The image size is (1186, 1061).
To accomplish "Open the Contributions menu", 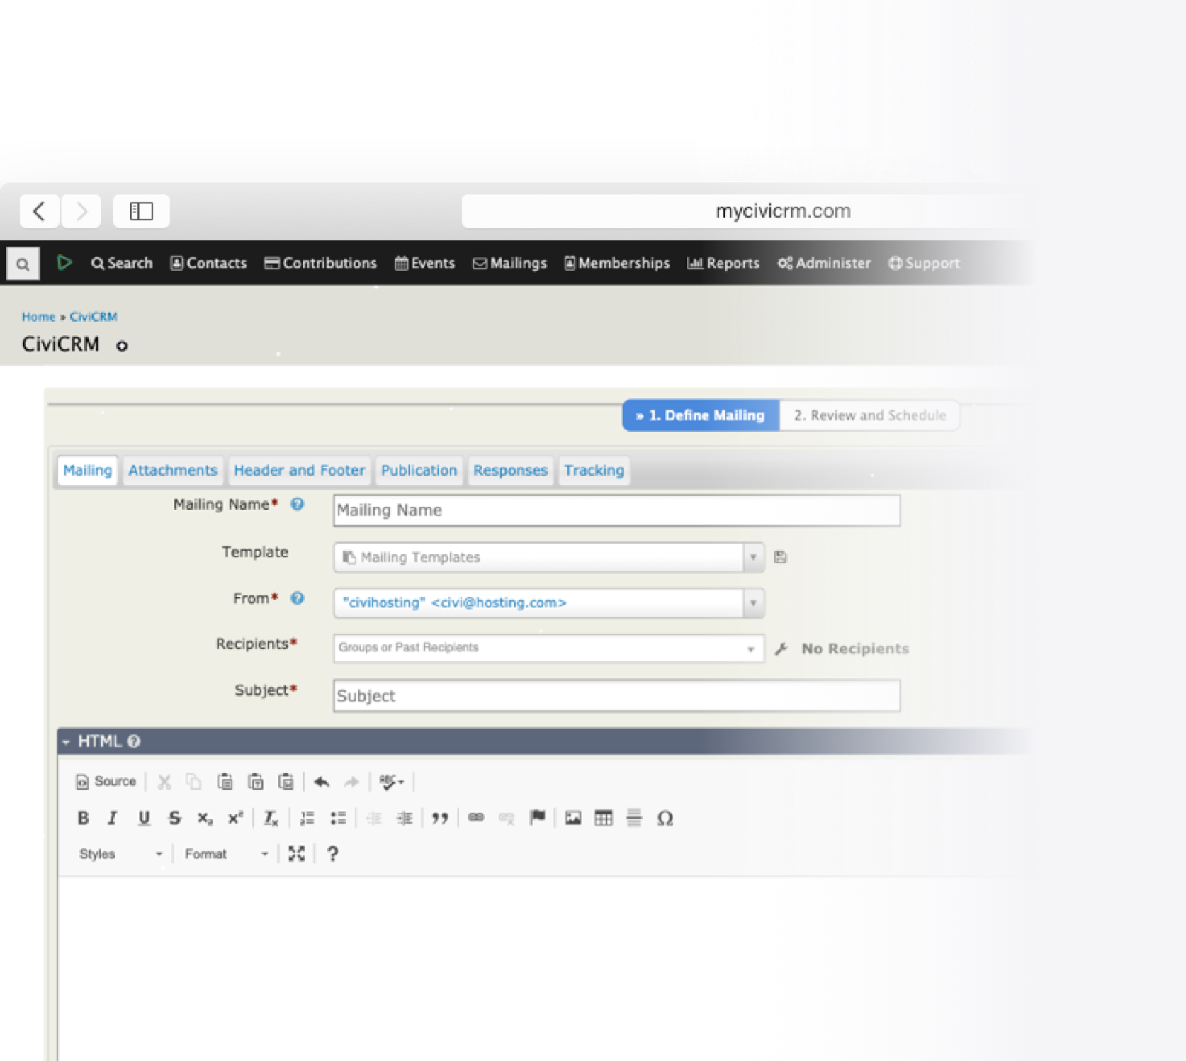I will click(x=320, y=263).
